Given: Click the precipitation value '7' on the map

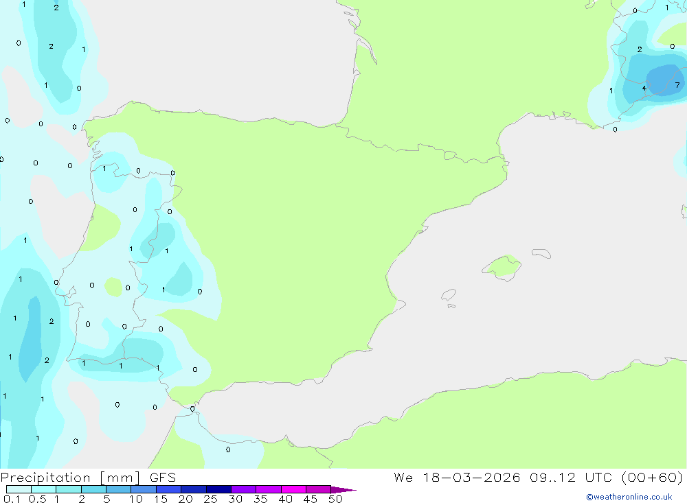Looking at the screenshot, I should pos(677,85).
